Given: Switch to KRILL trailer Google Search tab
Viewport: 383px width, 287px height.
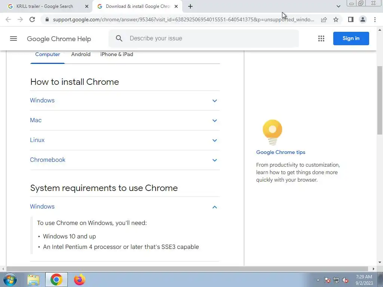Looking at the screenshot, I should coord(45,6).
